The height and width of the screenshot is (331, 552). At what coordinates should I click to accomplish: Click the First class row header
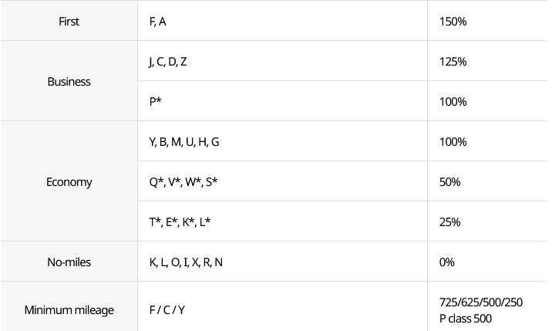click(69, 20)
